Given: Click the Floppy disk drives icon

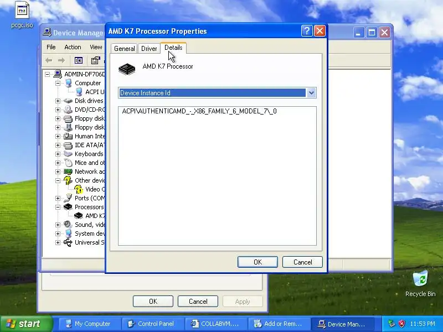Looking at the screenshot, I should (68, 127).
